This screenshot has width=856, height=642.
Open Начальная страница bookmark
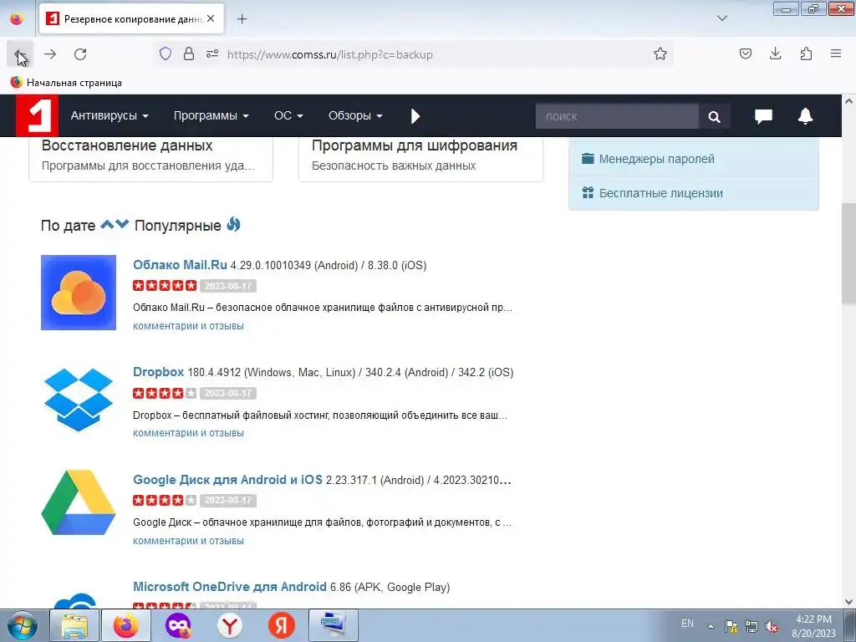tap(66, 83)
